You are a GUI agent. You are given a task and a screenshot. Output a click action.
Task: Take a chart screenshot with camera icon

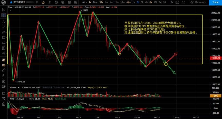click(x=177, y=2)
